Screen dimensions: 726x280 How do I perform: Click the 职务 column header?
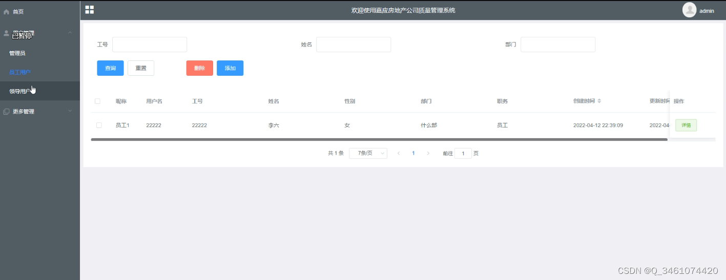503,101
